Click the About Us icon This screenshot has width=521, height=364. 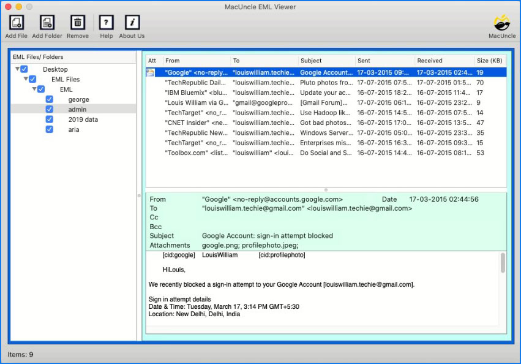coord(132,23)
